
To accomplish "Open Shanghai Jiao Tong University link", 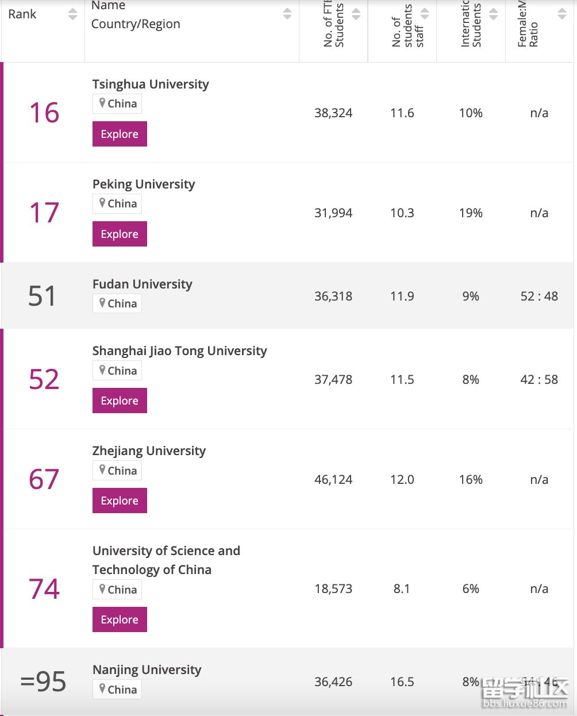I will click(x=180, y=351).
